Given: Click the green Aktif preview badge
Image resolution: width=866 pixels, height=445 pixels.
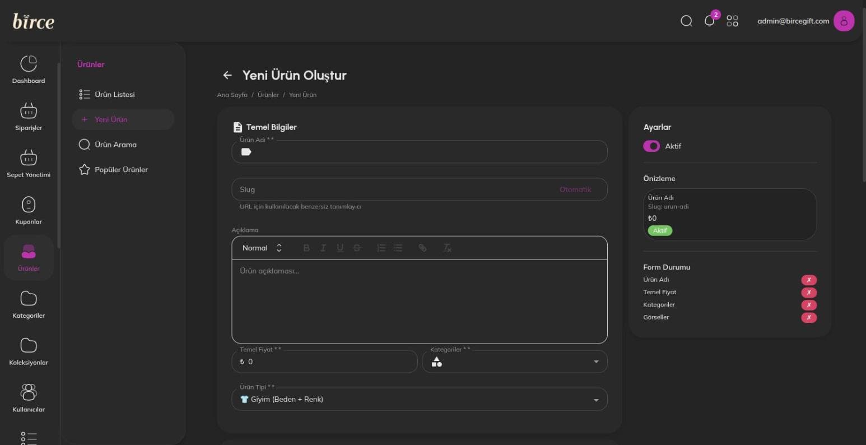Looking at the screenshot, I should point(660,230).
